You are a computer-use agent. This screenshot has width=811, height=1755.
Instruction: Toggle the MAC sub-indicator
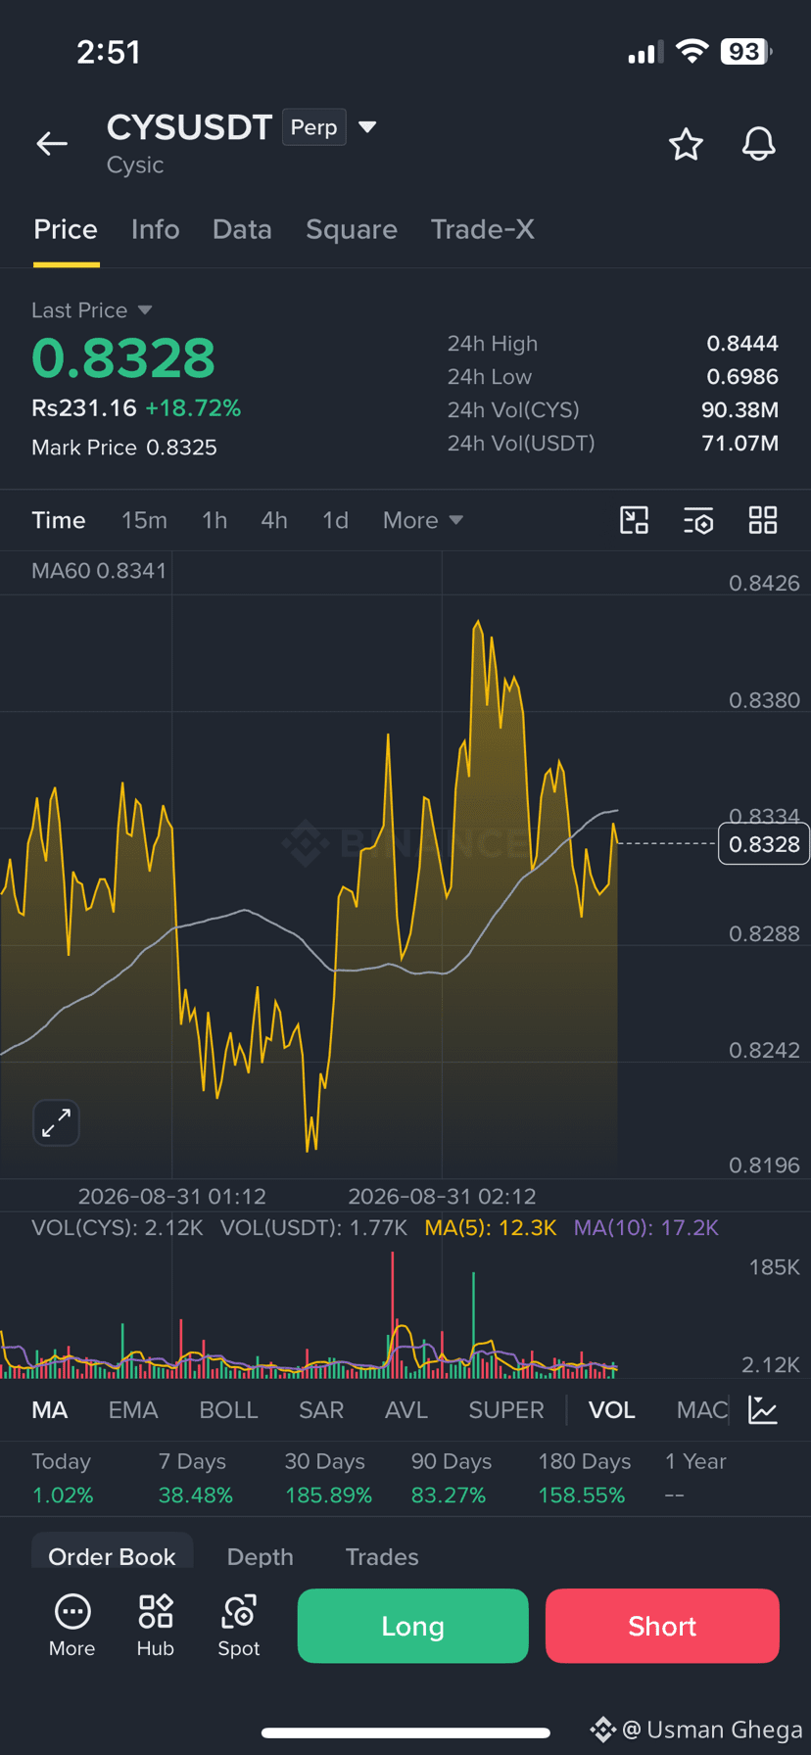(x=702, y=1410)
